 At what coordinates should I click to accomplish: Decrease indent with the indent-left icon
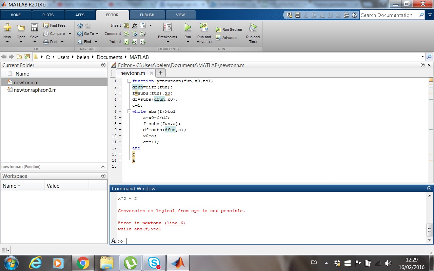(143, 42)
